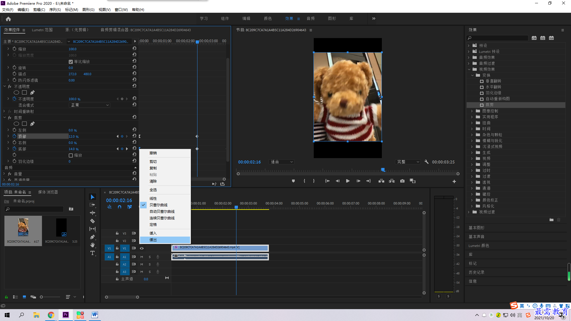Collapse the 不透明度 effect section
The height and width of the screenshot is (321, 571).
[x=4, y=86]
